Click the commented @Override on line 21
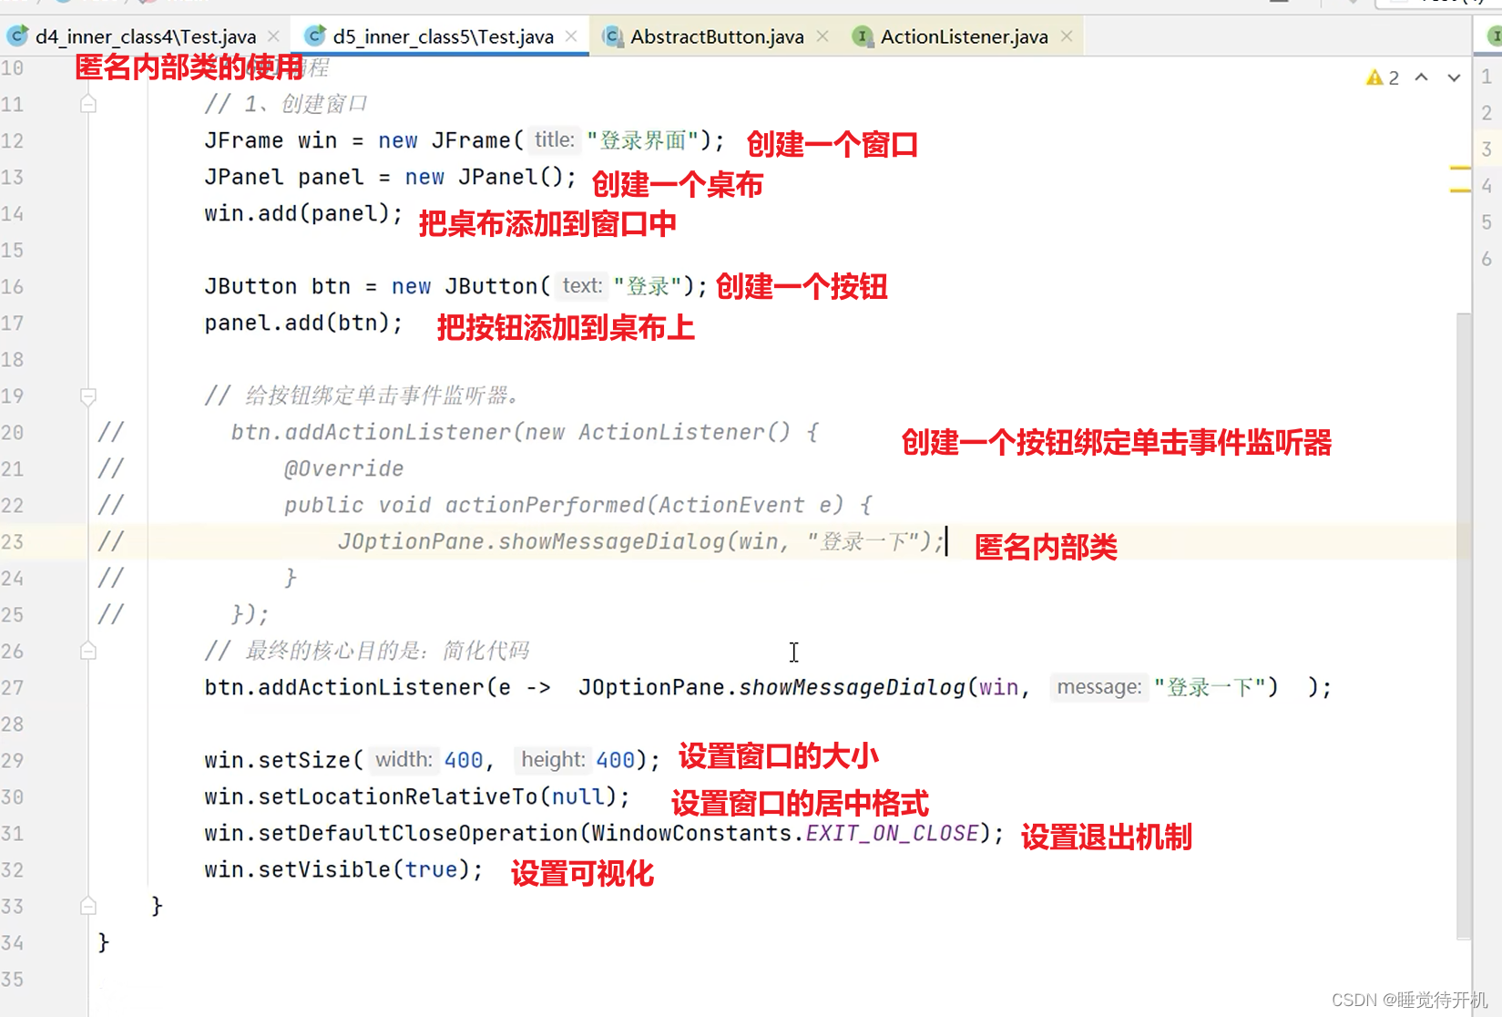Screen dimensions: 1502x1017 coord(343,468)
